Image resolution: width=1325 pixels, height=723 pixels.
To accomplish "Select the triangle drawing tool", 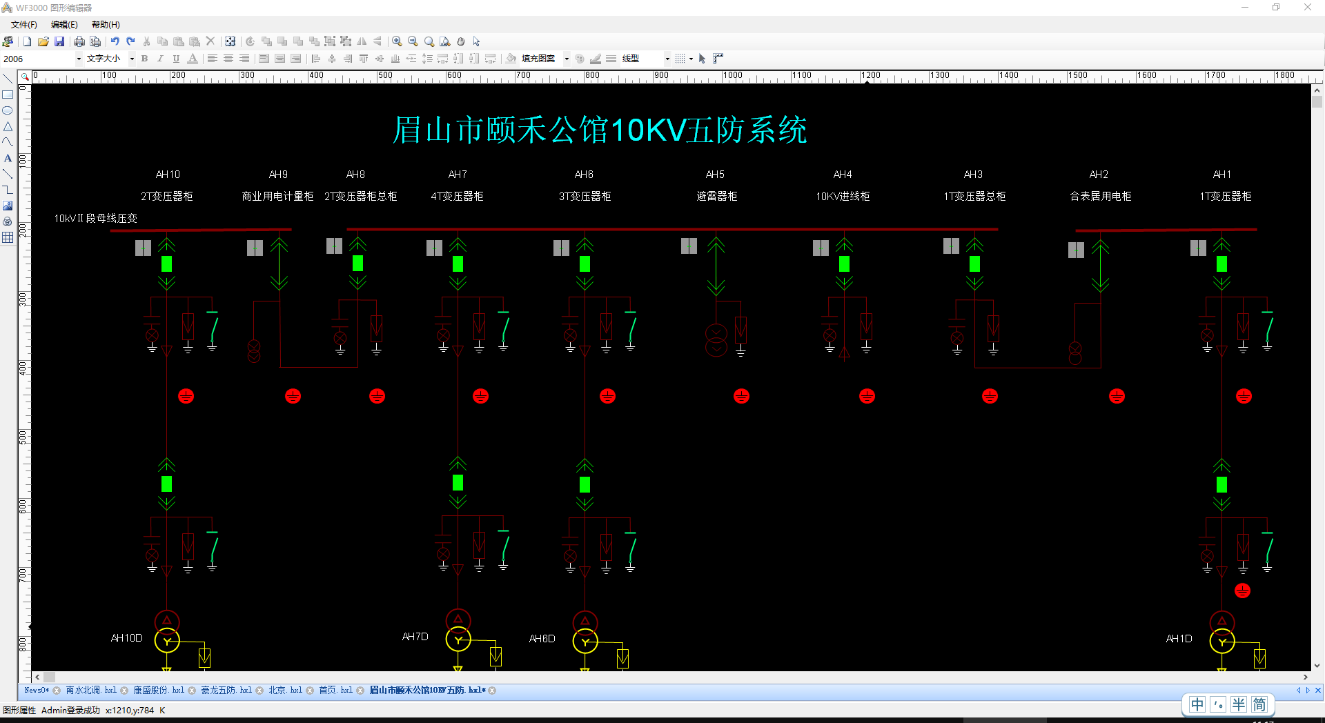I will [x=8, y=126].
